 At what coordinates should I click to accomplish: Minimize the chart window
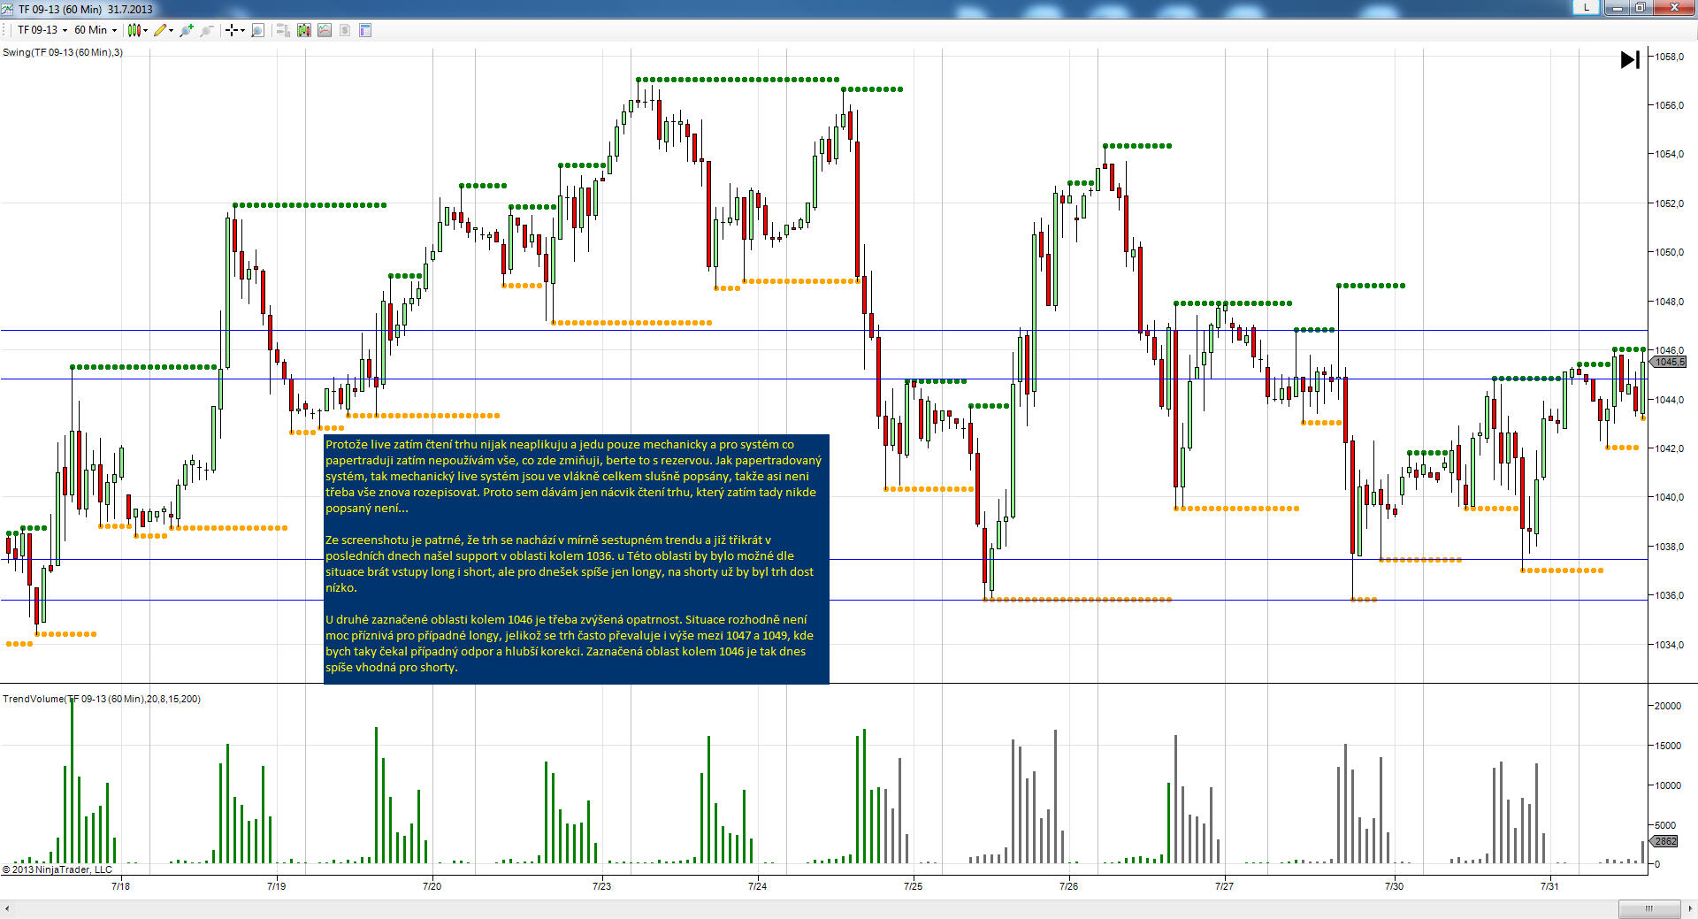point(1618,7)
